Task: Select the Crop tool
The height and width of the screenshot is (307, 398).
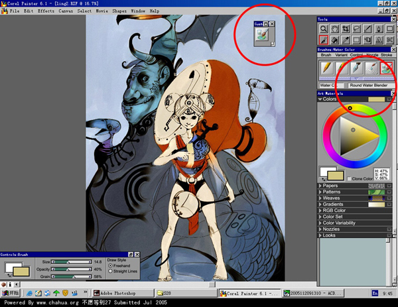Action: [346, 29]
